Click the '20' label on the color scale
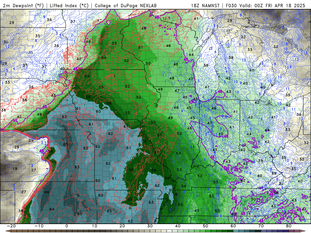Screen dimensions: 311x233 [122, 226]
